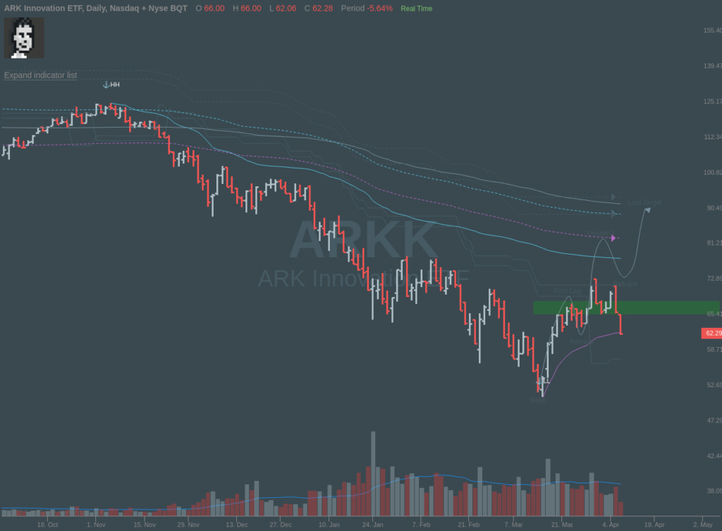
Task: Click the red 62.29 current price tag
Action: (711, 333)
